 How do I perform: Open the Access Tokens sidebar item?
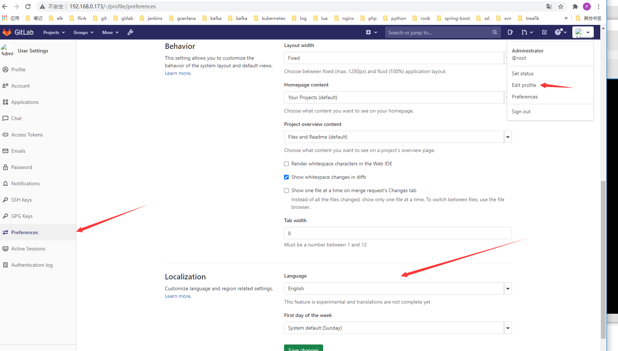pos(38,135)
